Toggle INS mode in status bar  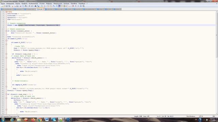pyautogui.click(x=214, y=116)
